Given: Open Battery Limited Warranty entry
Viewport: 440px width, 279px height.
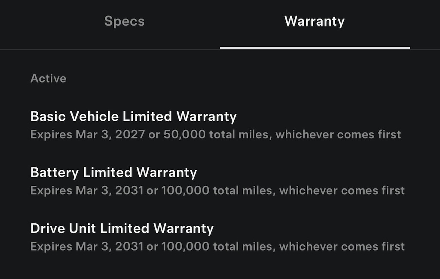Looking at the screenshot, I should (x=113, y=172).
